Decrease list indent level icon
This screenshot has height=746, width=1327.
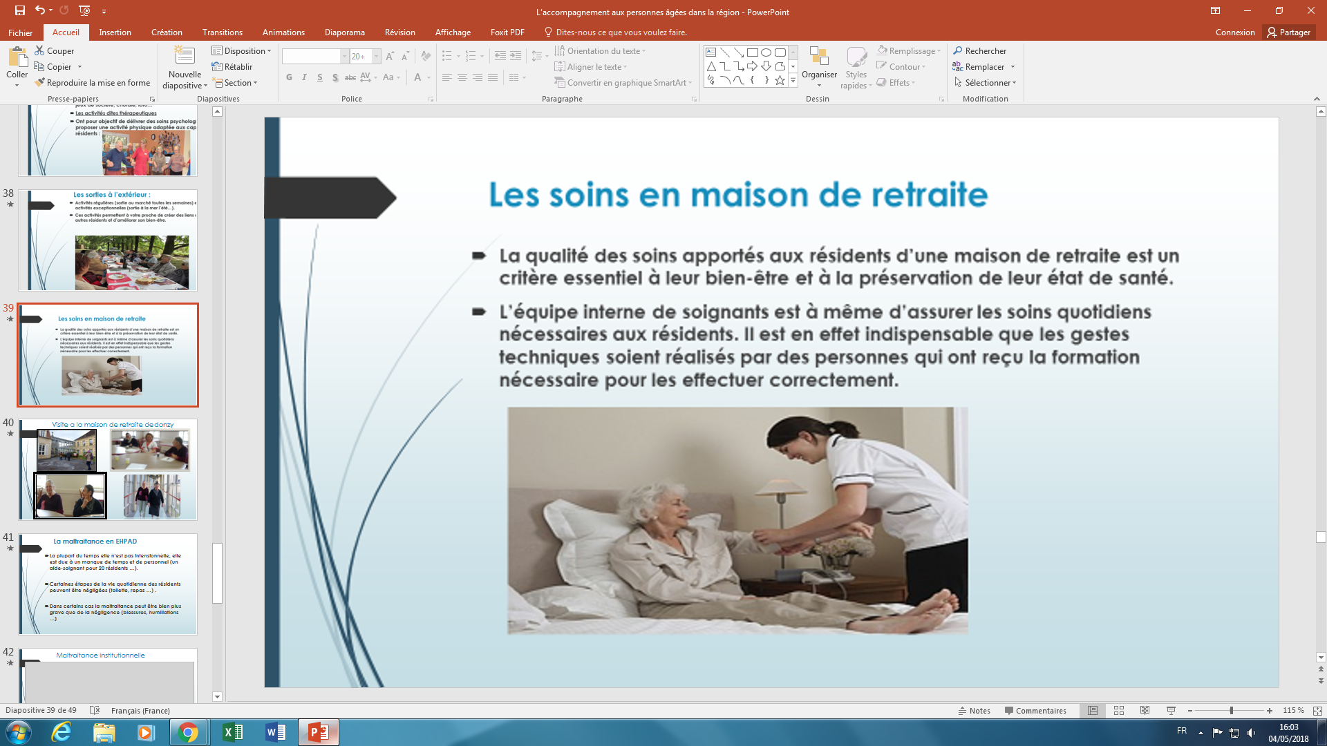500,56
